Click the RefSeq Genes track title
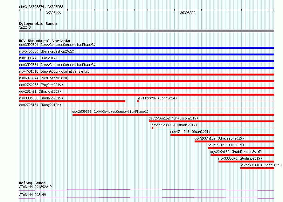 (32, 183)
